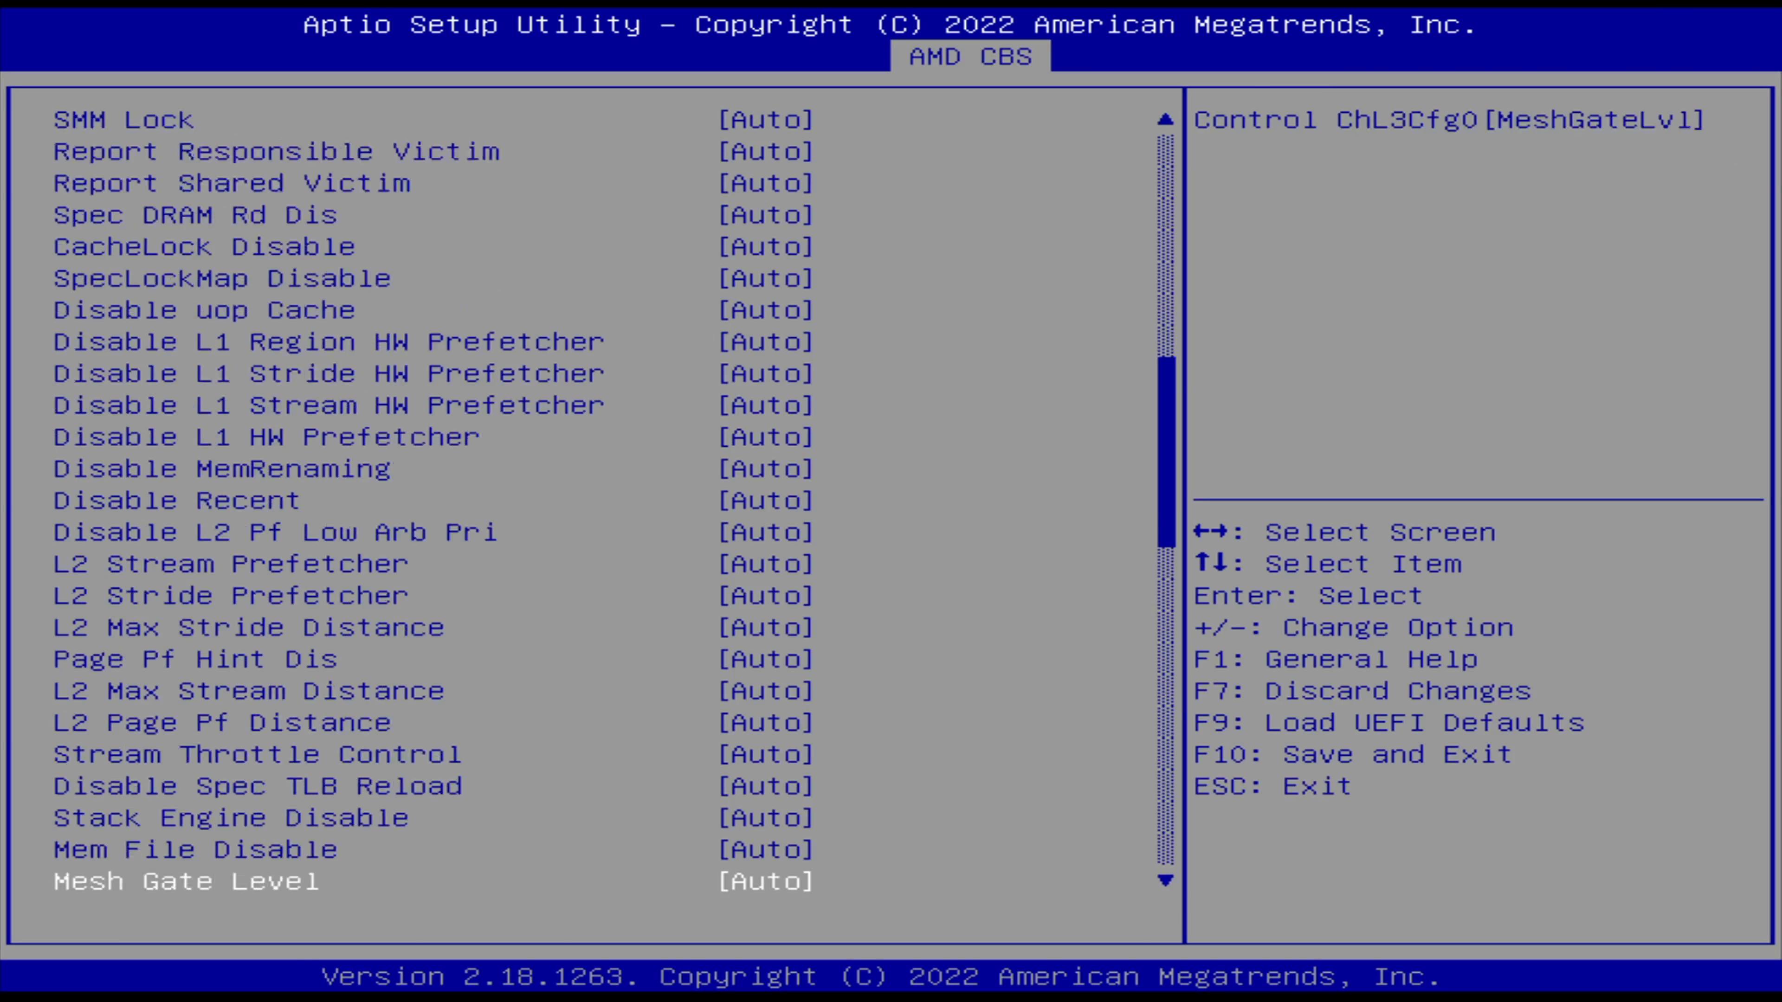
Task: Select the "L2 Stride Prefetcher" label
Action: [x=231, y=595]
